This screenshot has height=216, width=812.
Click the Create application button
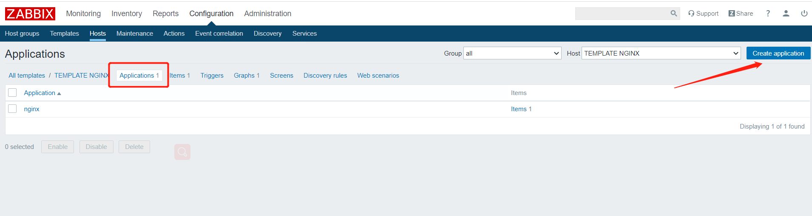[x=778, y=53]
